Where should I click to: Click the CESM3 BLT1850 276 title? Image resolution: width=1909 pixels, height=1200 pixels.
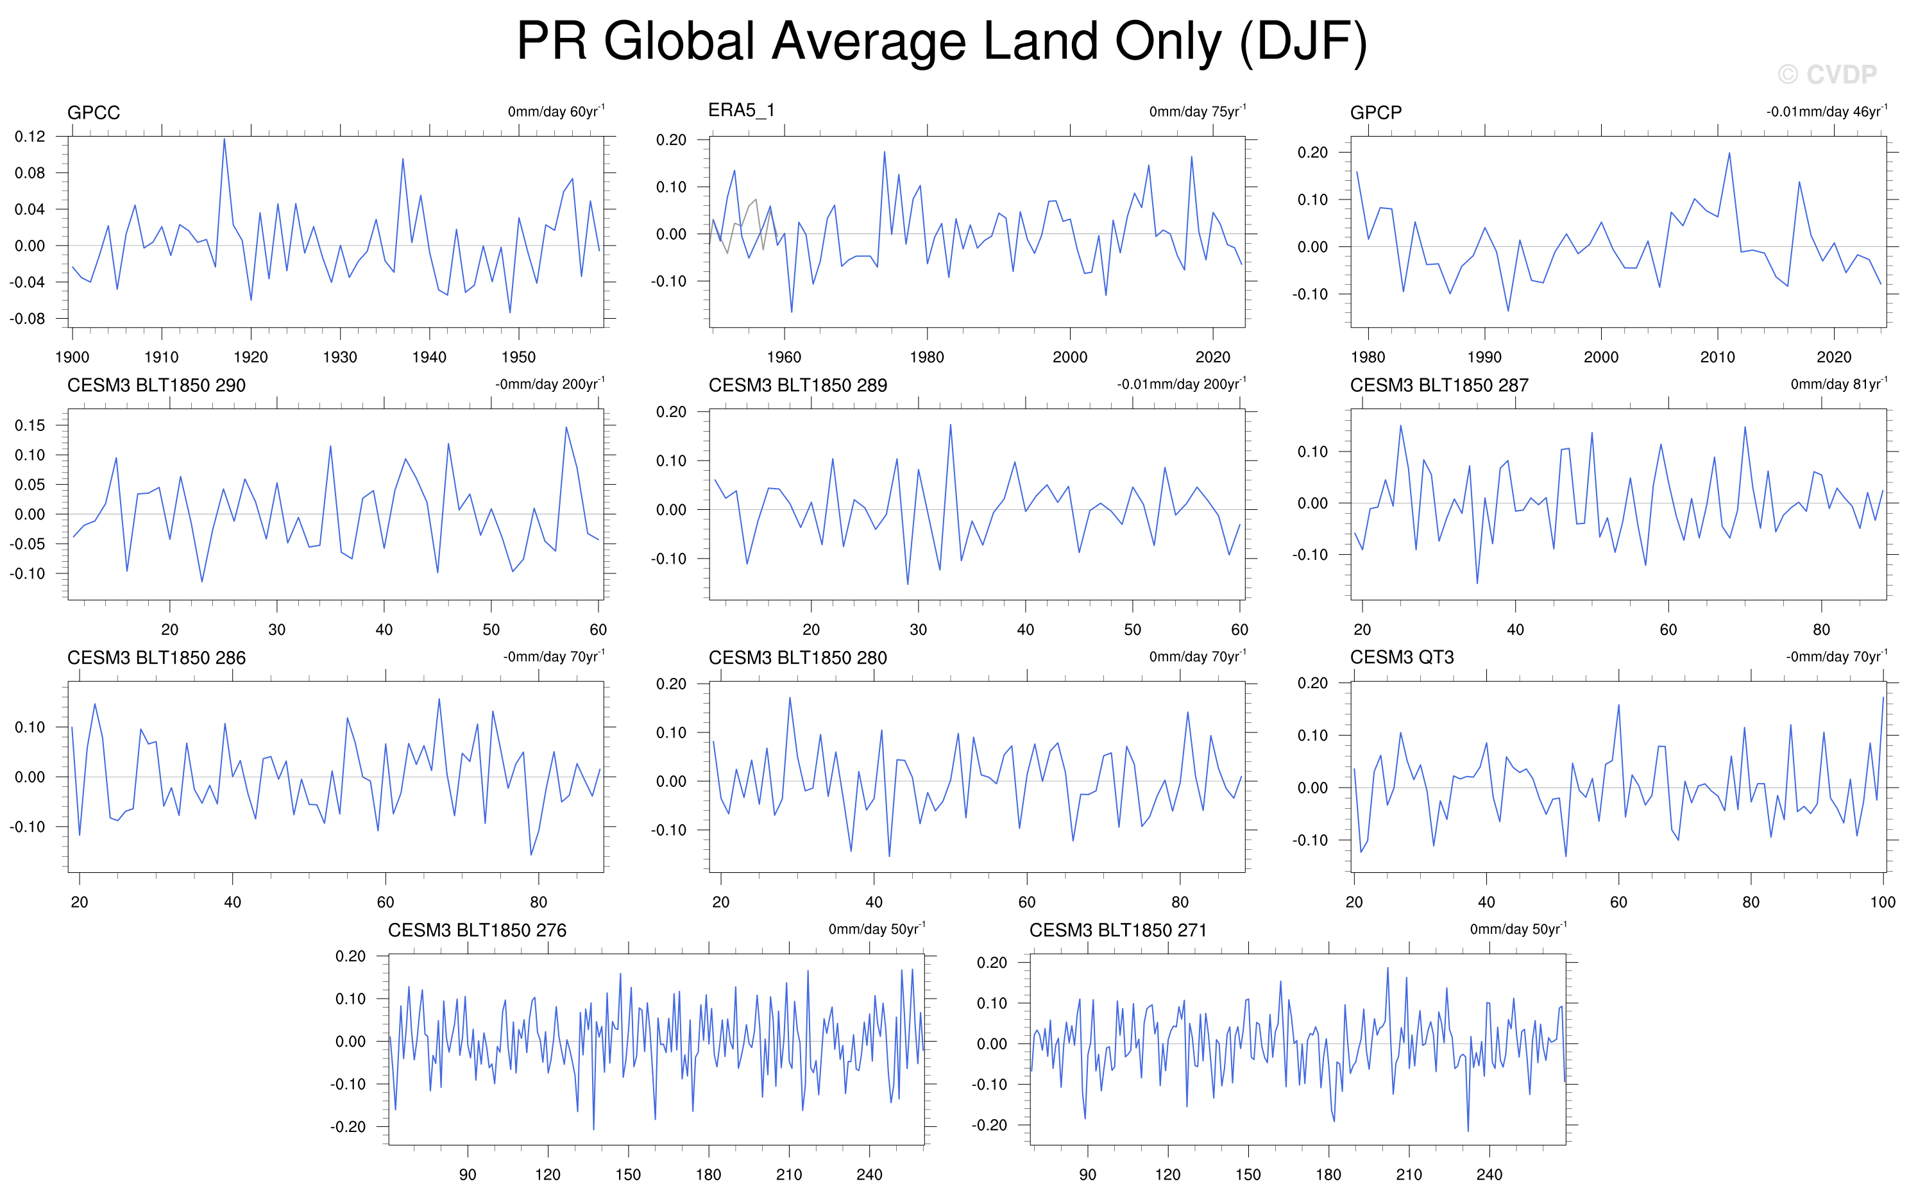coord(477,931)
